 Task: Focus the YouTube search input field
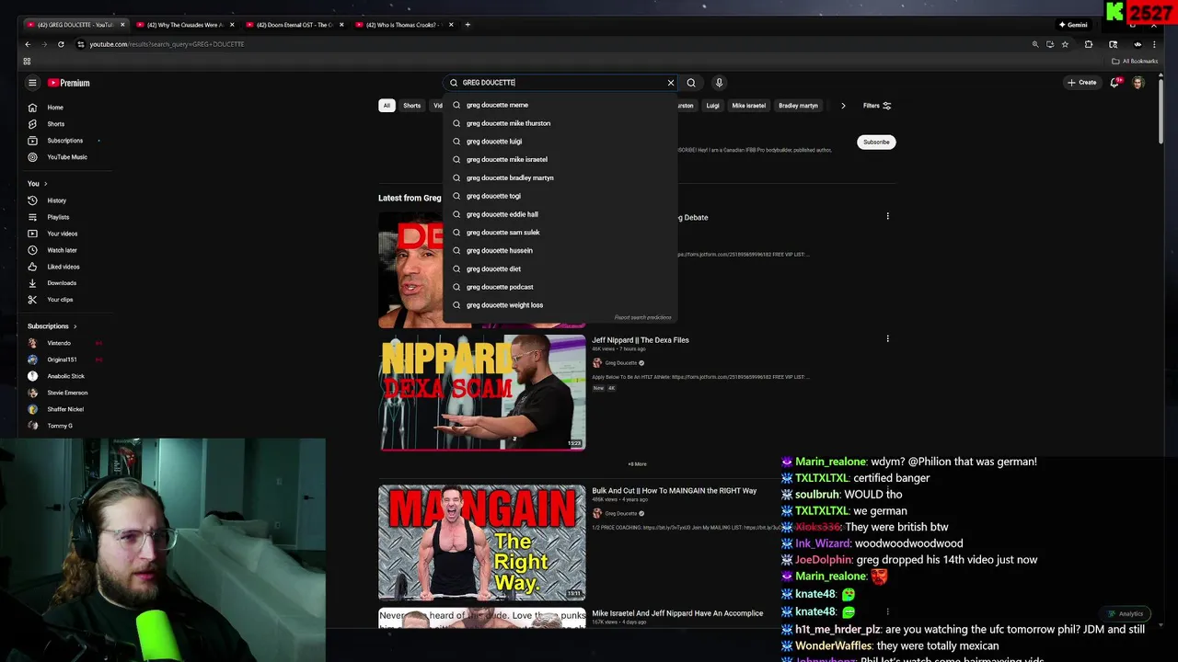point(560,83)
